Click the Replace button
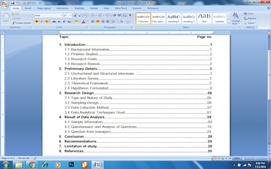This screenshot has height=169, width=271. pyautogui.click(x=251, y=18)
